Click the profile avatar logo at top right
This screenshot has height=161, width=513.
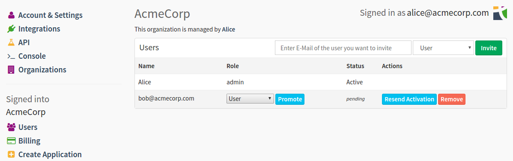(500, 13)
